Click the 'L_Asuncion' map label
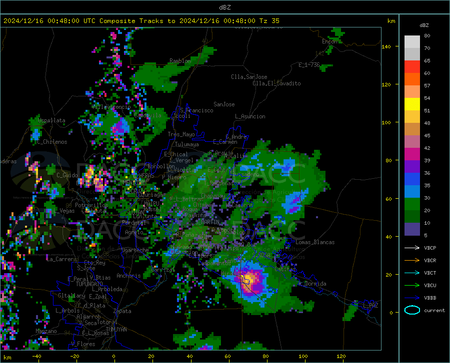This screenshot has width=450, height=363. [250, 116]
